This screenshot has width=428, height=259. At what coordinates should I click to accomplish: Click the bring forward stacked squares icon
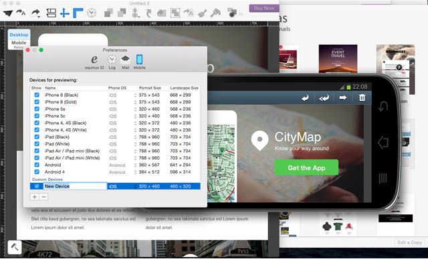[x=108, y=13]
